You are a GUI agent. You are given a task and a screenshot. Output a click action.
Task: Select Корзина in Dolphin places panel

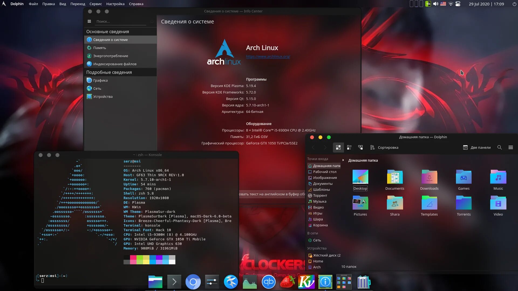tap(320, 225)
